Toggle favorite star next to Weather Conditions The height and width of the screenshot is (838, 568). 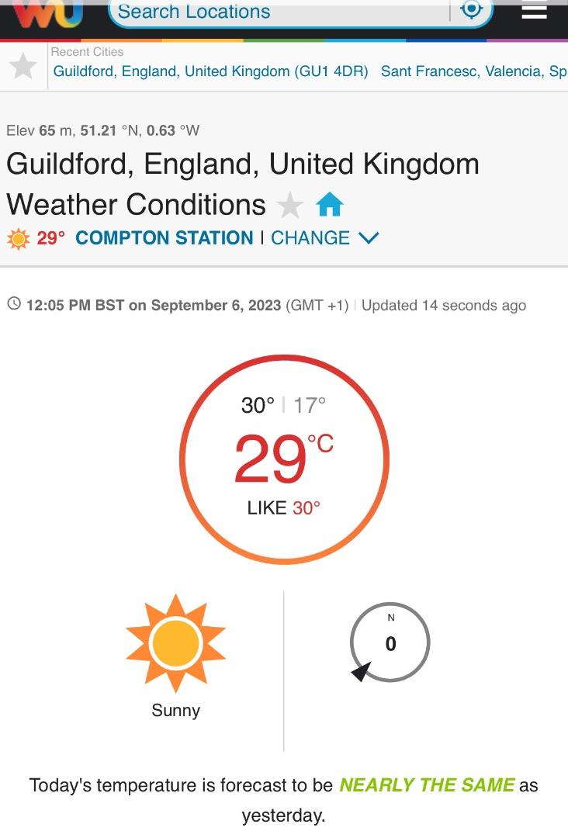(x=290, y=205)
